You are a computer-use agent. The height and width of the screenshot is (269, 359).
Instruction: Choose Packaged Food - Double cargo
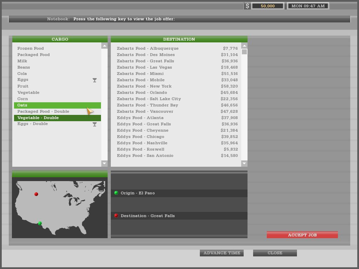[x=43, y=111]
